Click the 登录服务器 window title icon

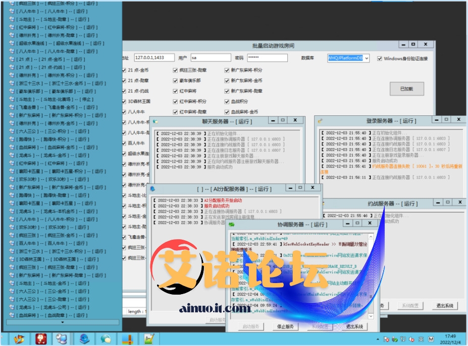pos(320,121)
